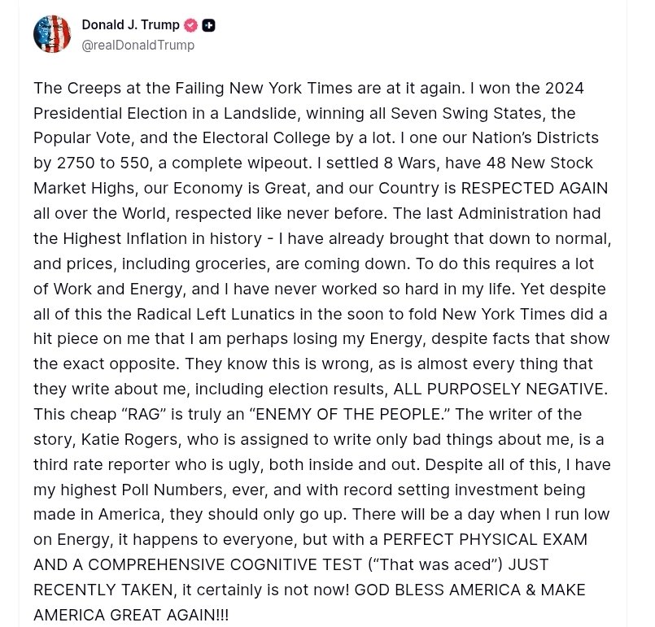Click the flag-patterned profile avatar

pyautogui.click(x=52, y=34)
